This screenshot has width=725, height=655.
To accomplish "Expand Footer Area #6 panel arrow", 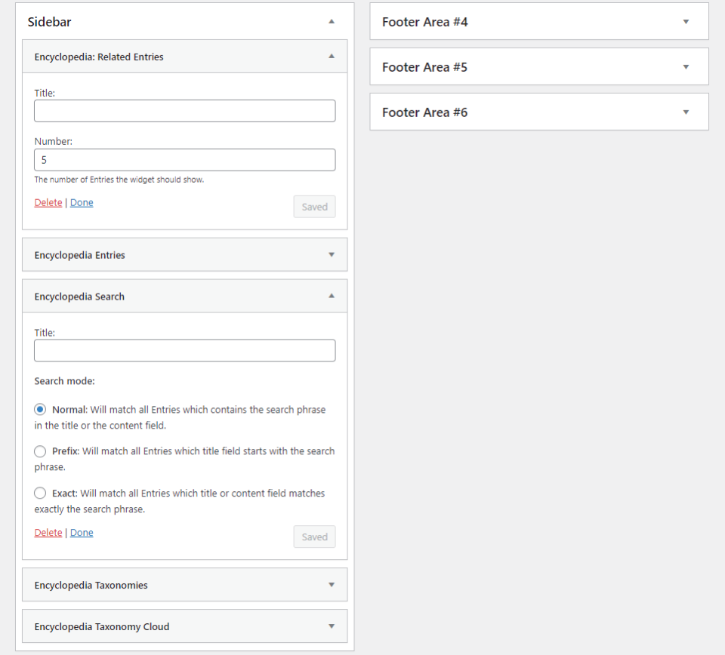I will tap(686, 112).
